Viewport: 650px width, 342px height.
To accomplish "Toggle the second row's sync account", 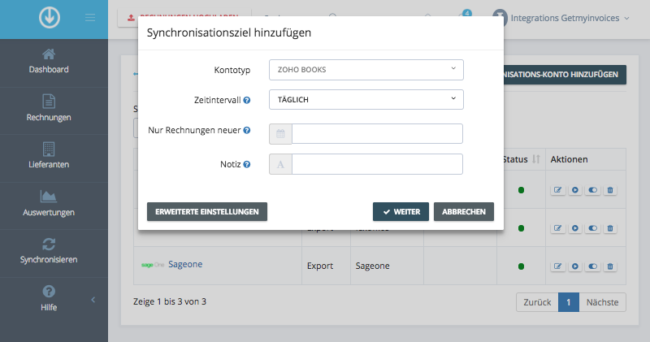I will pyautogui.click(x=592, y=228).
